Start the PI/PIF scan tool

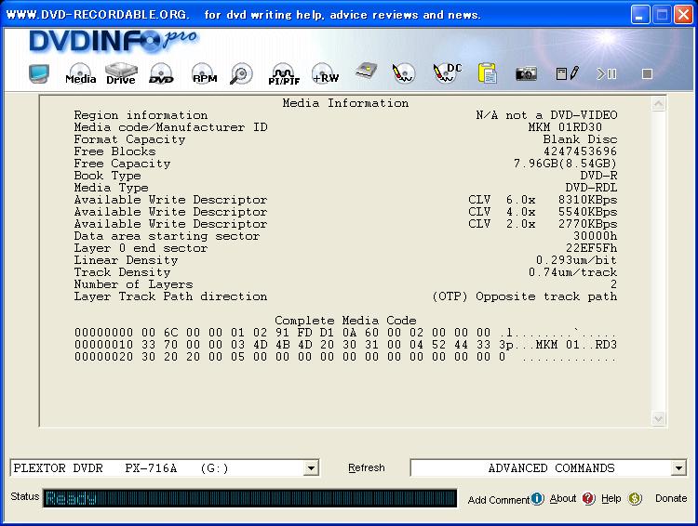pyautogui.click(x=284, y=74)
